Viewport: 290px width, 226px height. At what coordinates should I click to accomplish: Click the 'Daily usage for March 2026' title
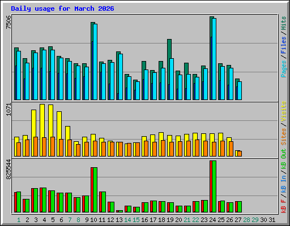tap(62, 8)
